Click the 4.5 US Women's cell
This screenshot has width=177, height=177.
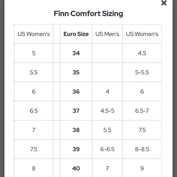point(142,53)
